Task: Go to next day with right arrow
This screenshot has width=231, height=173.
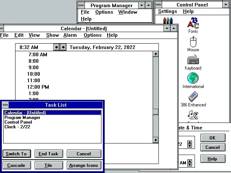Action: 63,47
